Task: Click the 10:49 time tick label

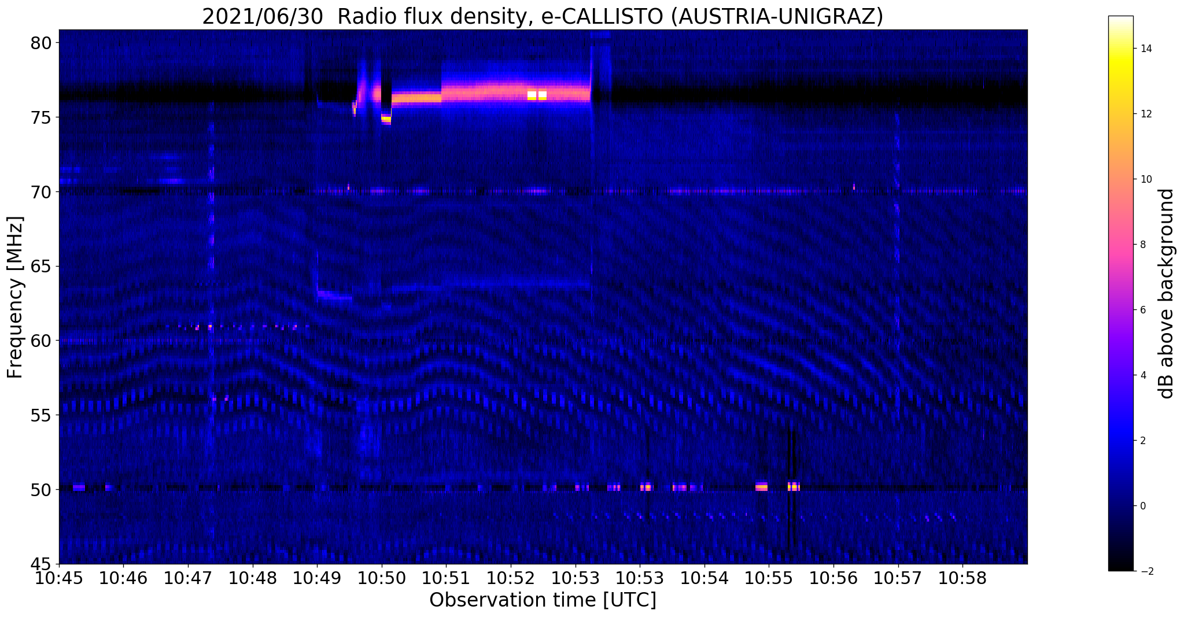Action: [x=317, y=578]
